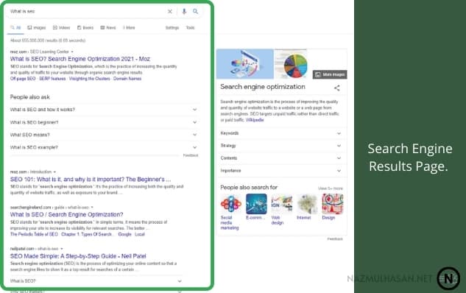Open the SERP features sitelink
The width and height of the screenshot is (466, 293).
pos(52,79)
